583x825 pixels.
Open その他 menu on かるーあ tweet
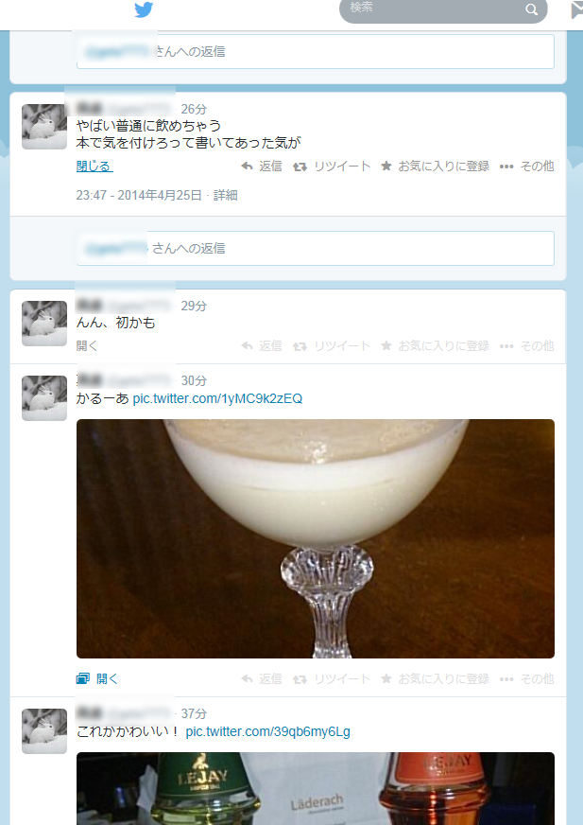click(x=526, y=678)
